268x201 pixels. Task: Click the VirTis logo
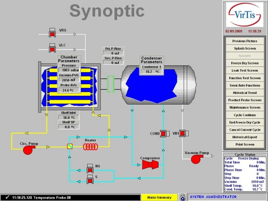click(x=245, y=14)
